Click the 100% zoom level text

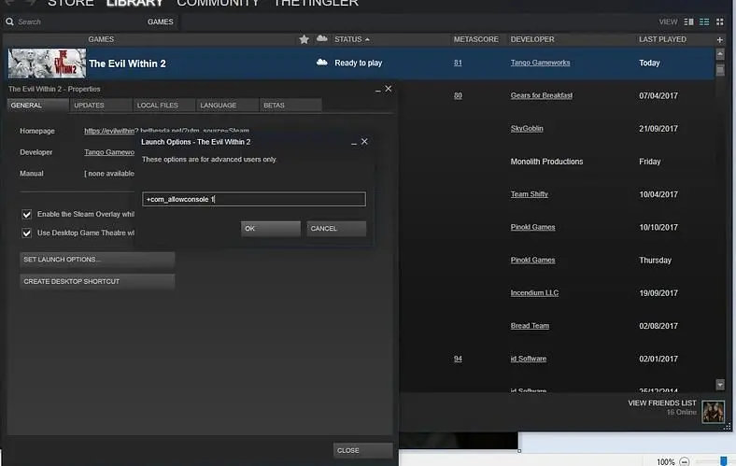pyautogui.click(x=666, y=461)
